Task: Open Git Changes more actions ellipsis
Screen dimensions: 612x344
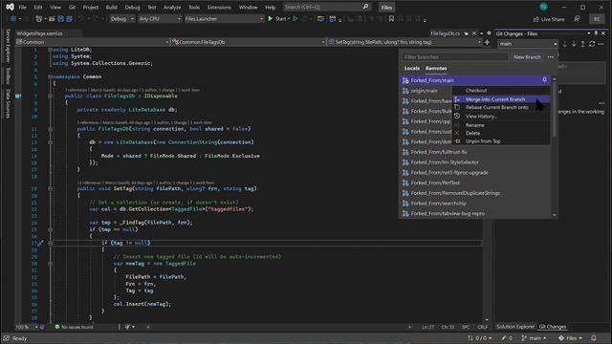Action: click(x=601, y=44)
